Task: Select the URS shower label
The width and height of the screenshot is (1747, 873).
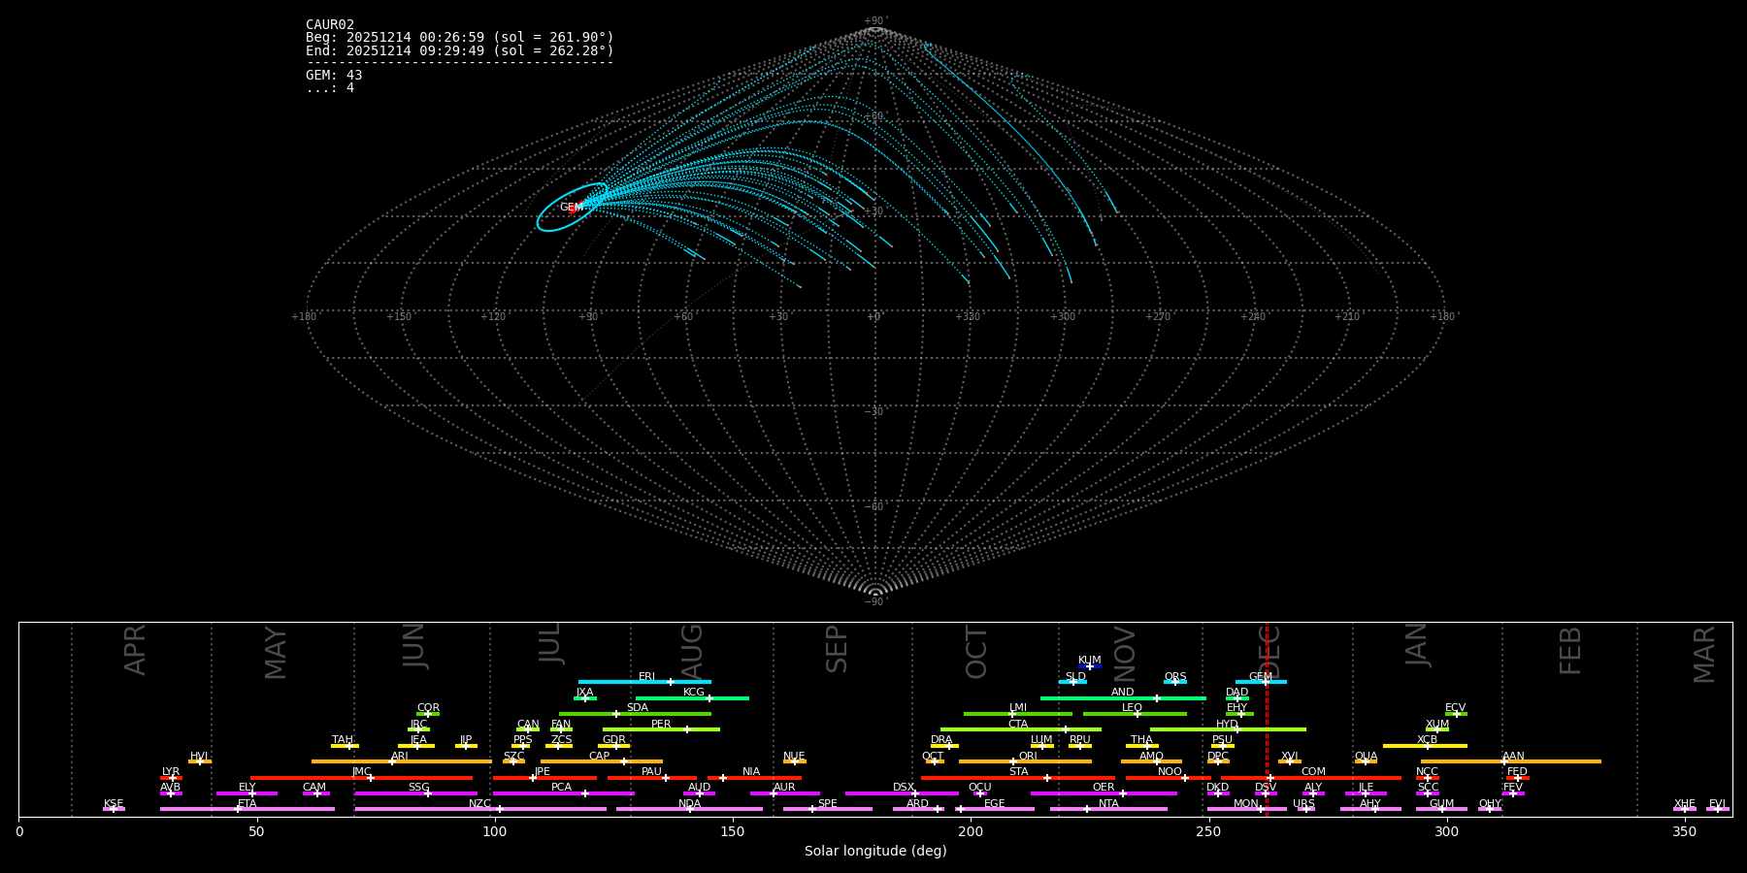Action: click(1303, 804)
